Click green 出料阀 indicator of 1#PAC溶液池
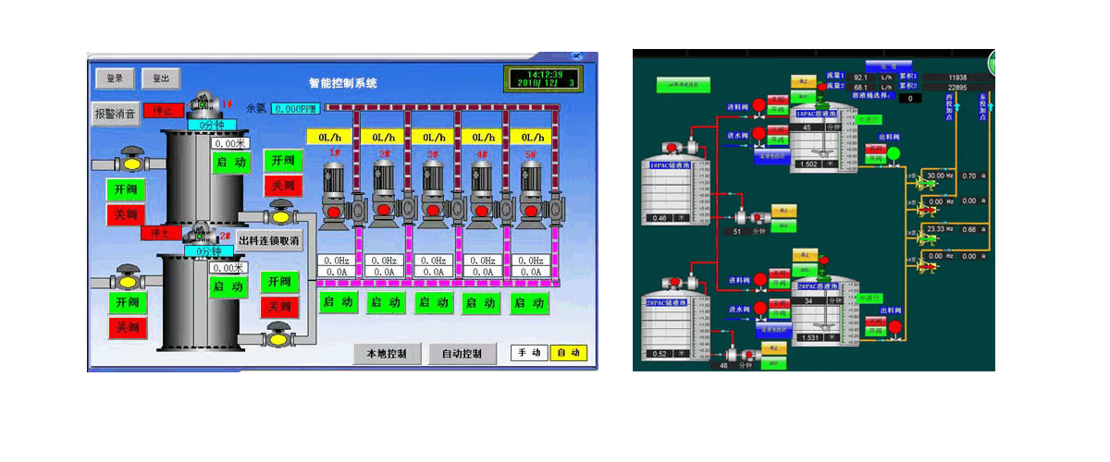 click(x=894, y=152)
